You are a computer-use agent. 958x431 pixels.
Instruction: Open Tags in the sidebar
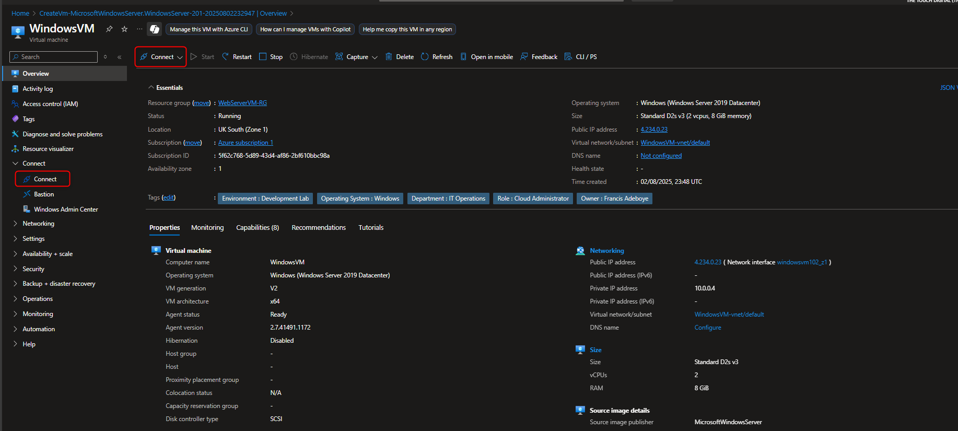coord(29,119)
